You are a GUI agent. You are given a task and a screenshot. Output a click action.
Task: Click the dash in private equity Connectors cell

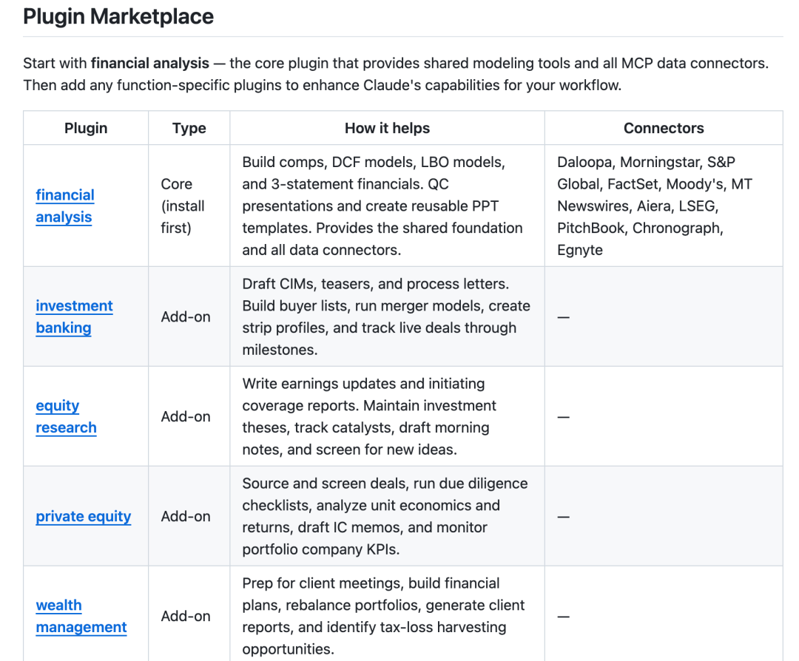click(x=564, y=516)
